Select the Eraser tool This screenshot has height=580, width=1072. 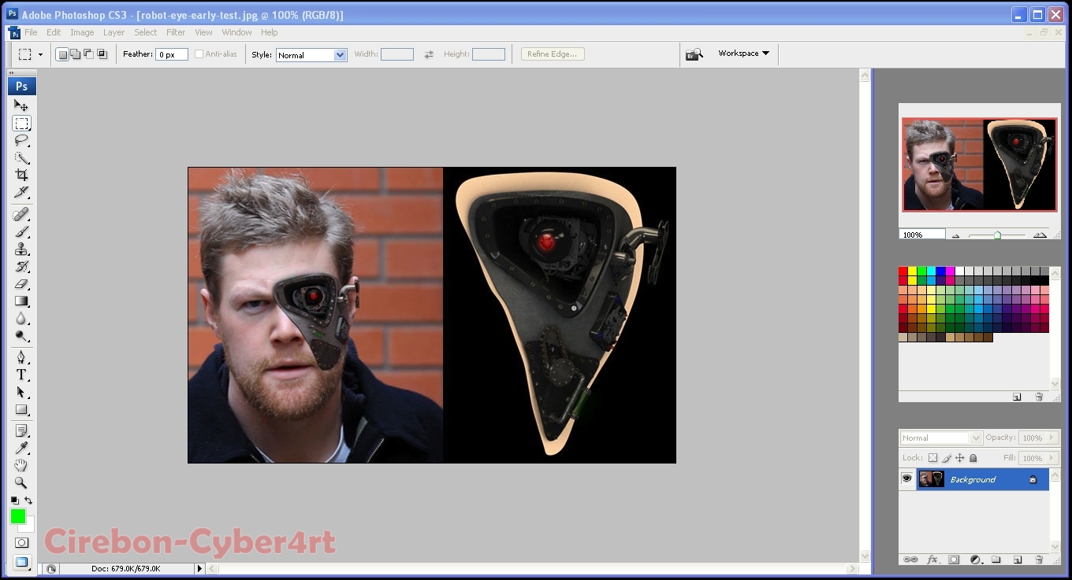pyautogui.click(x=21, y=284)
